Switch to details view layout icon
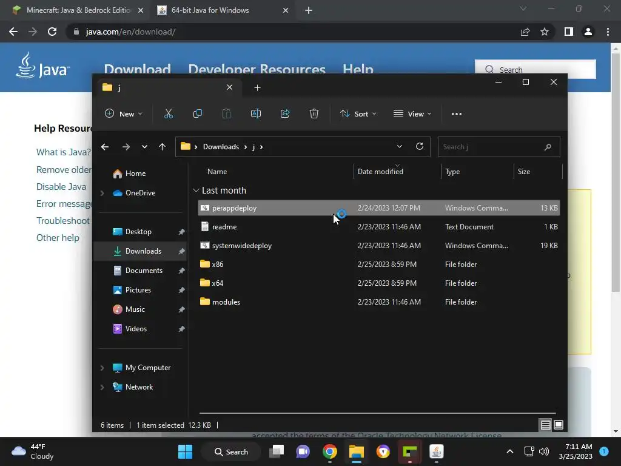621x466 pixels. pos(545,425)
